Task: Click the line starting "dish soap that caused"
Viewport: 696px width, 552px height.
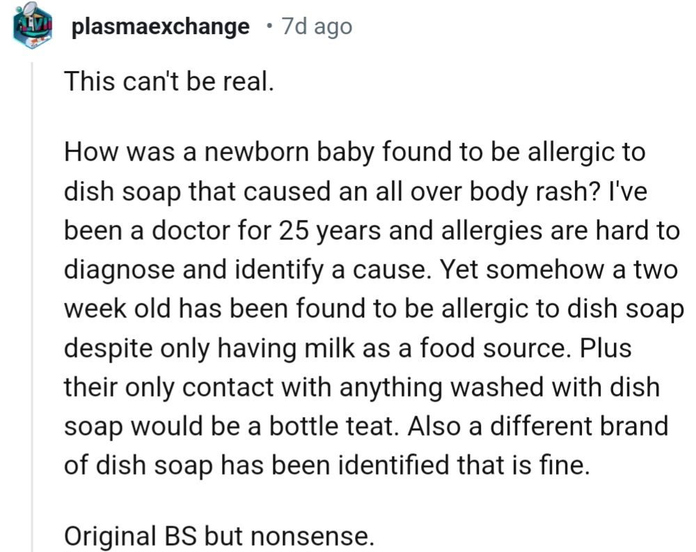Action: coord(355,191)
